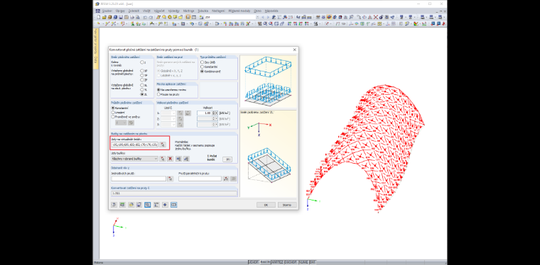Toggle the highlighted view icon in dialog footer
The width and height of the screenshot is (540, 265).
click(147, 205)
